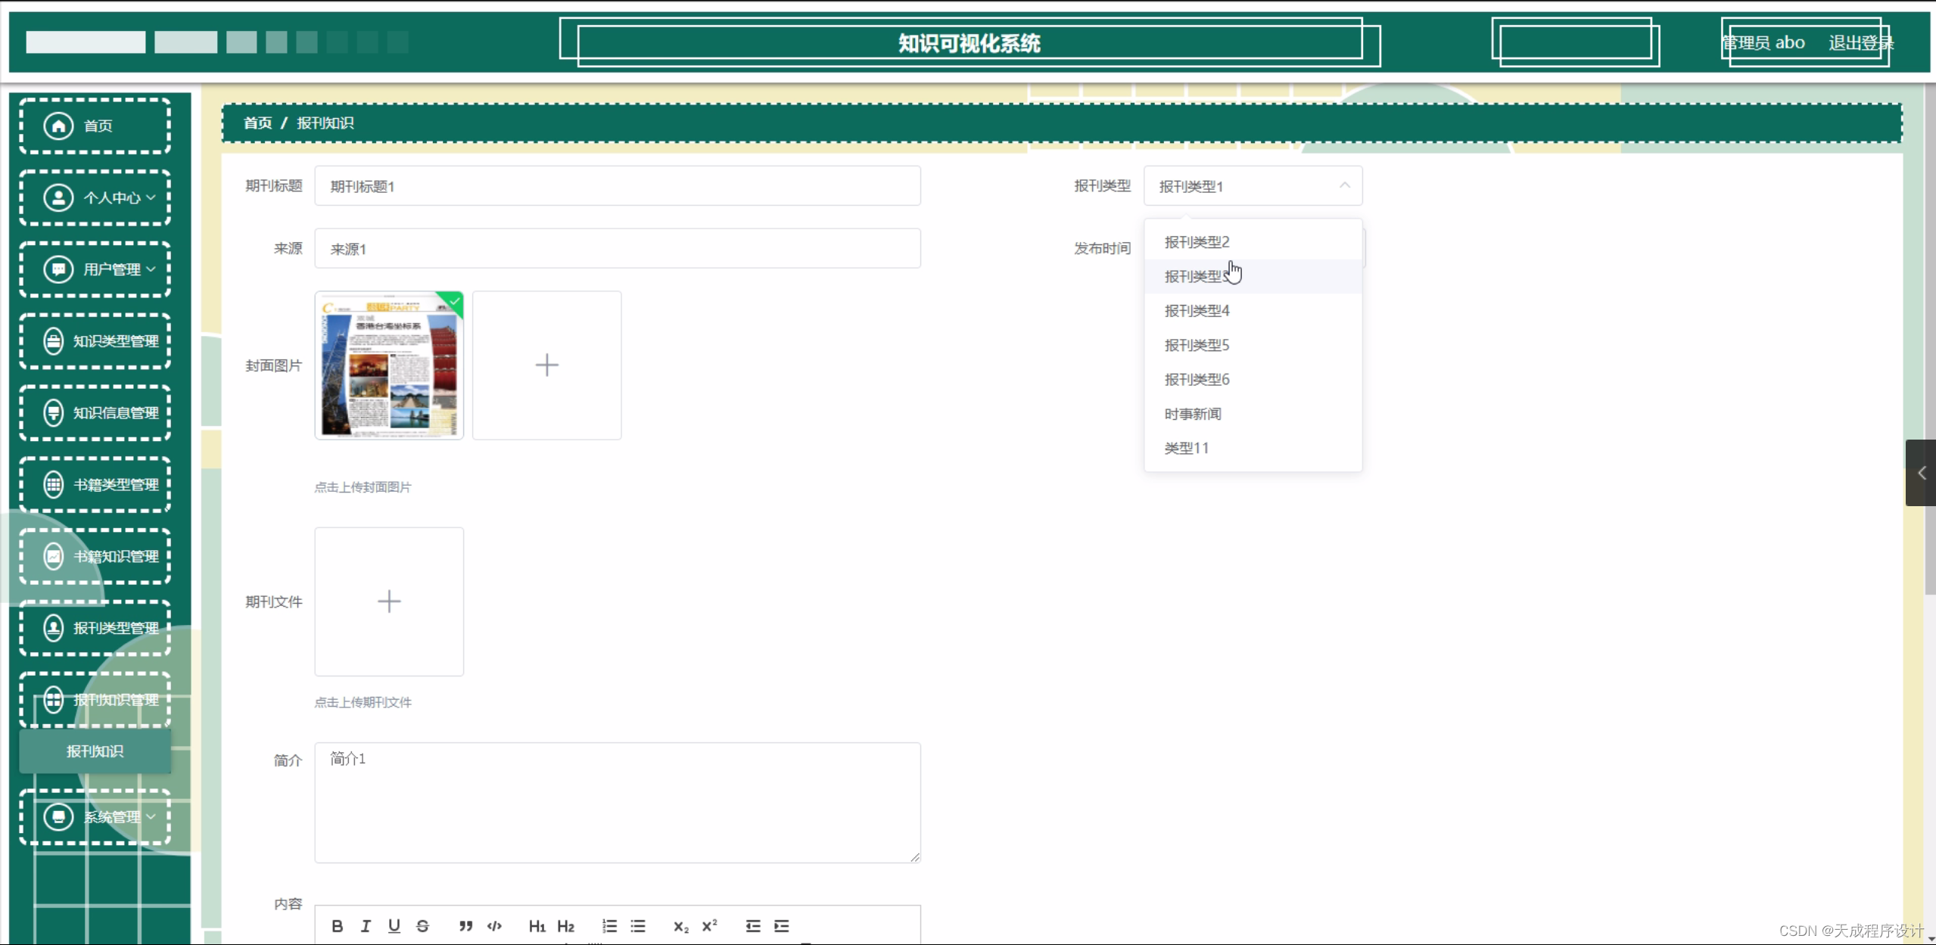Toggle bold formatting in the editor
The height and width of the screenshot is (945, 1936).
(338, 926)
